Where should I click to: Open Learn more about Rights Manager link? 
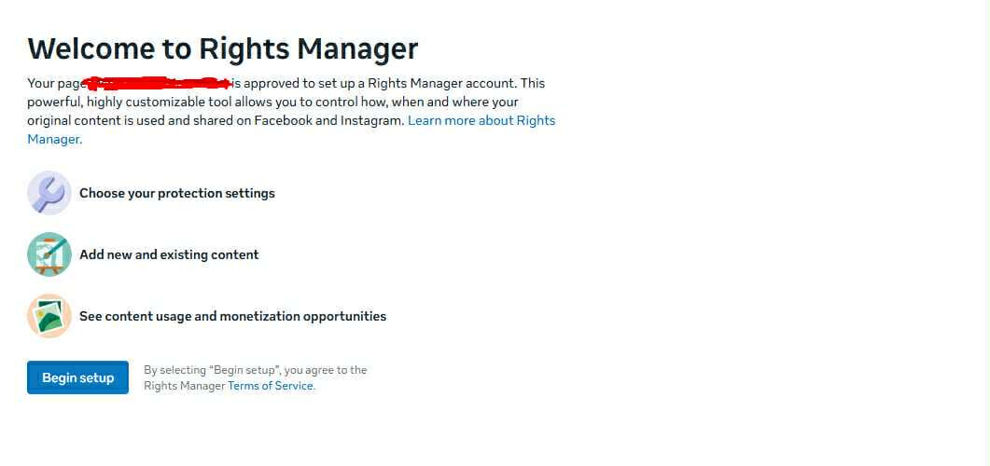[x=481, y=120]
